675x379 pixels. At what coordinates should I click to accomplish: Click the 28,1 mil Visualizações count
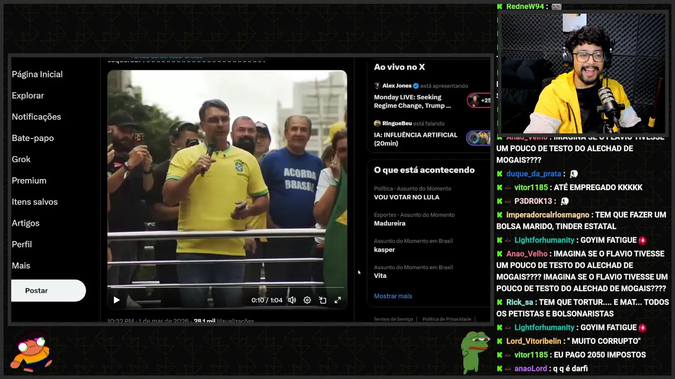tap(224, 321)
